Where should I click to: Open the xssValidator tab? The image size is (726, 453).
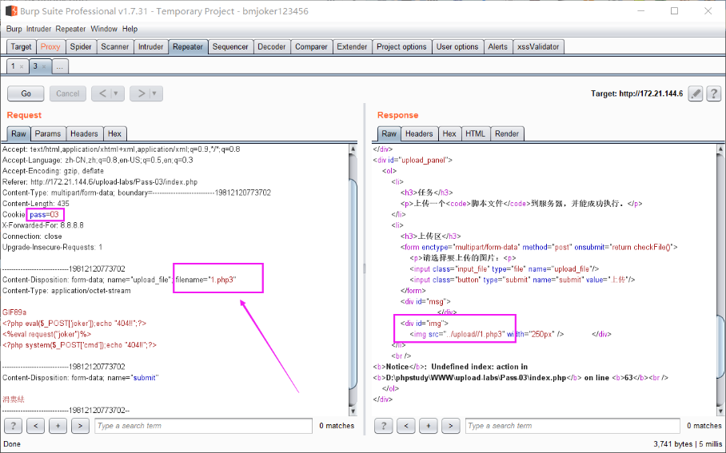[538, 46]
